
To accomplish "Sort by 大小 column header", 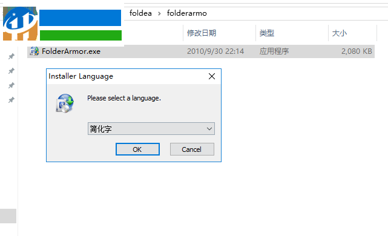I will coord(339,33).
